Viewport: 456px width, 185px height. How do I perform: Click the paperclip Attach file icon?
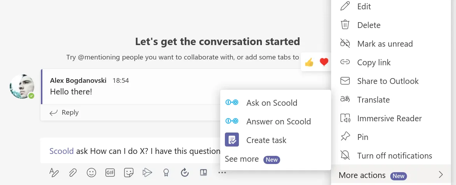[72, 173]
